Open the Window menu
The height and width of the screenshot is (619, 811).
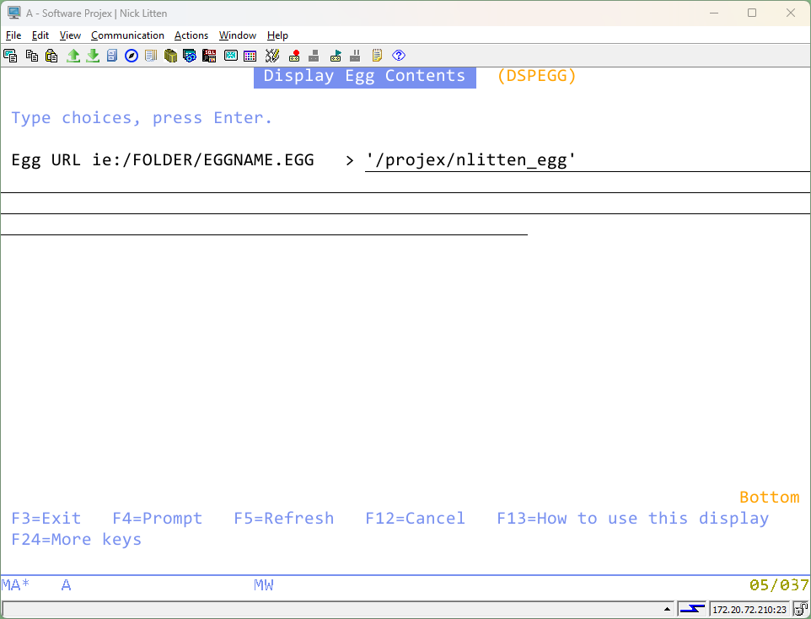click(x=238, y=35)
